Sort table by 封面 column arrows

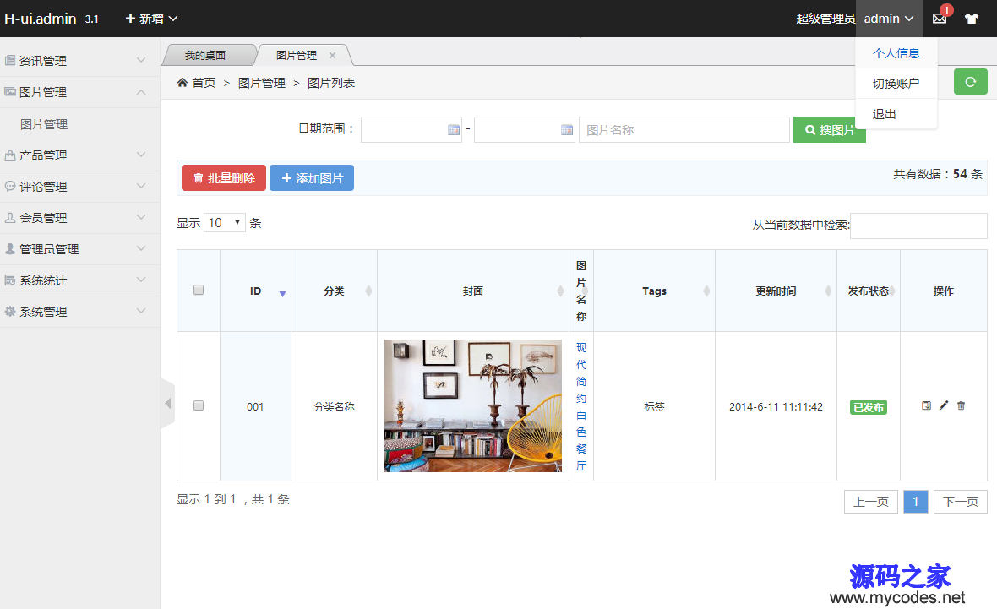[560, 291]
